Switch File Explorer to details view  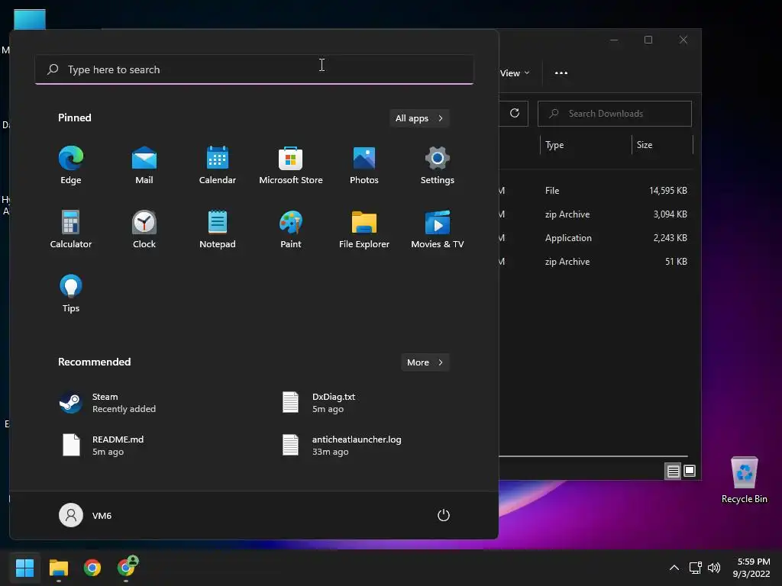[673, 471]
